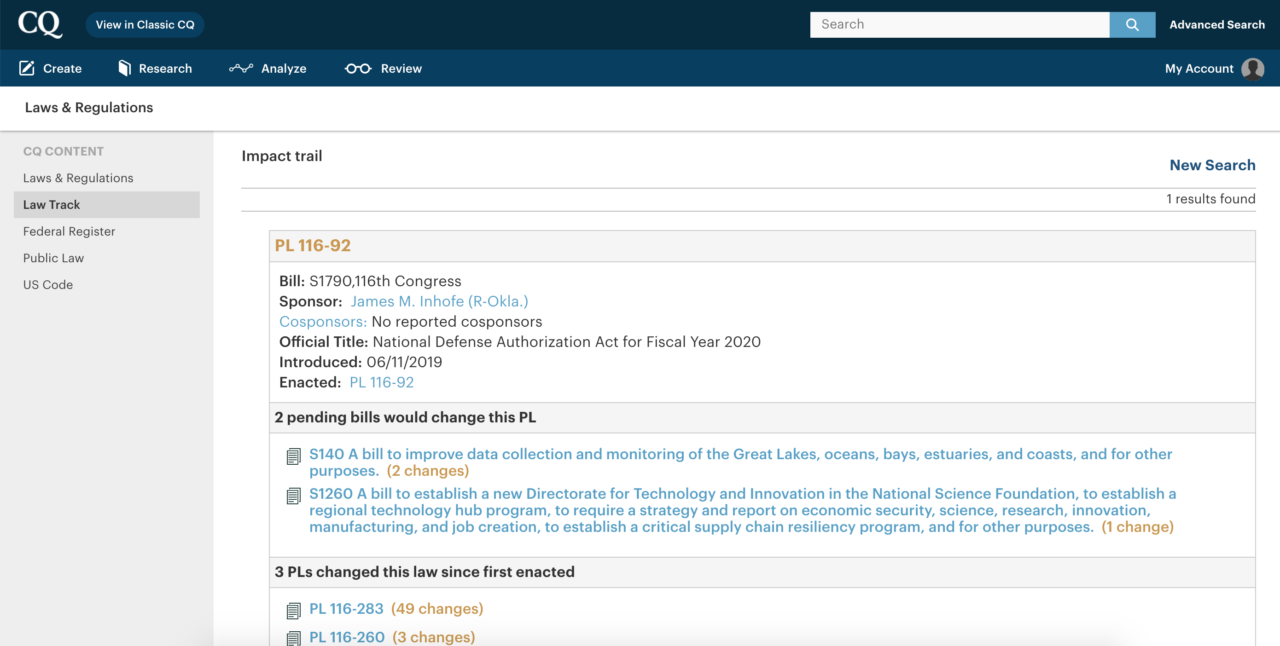This screenshot has width=1280, height=646.
Task: Click the Research book icon
Action: pos(125,68)
